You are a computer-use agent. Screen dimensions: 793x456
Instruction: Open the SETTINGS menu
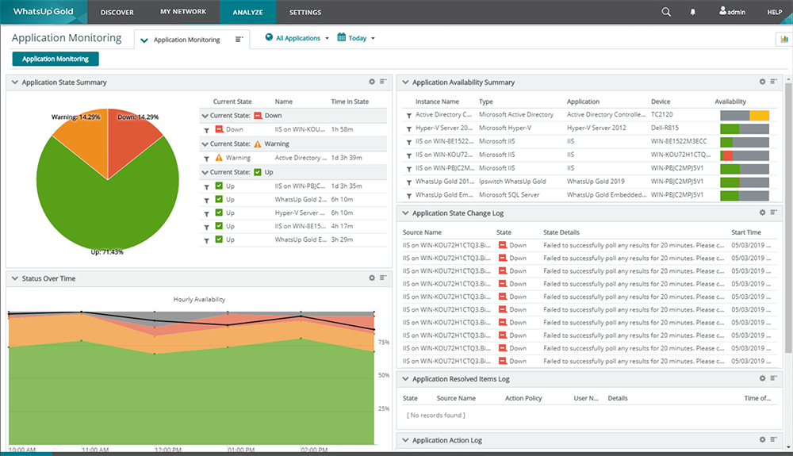click(x=305, y=12)
